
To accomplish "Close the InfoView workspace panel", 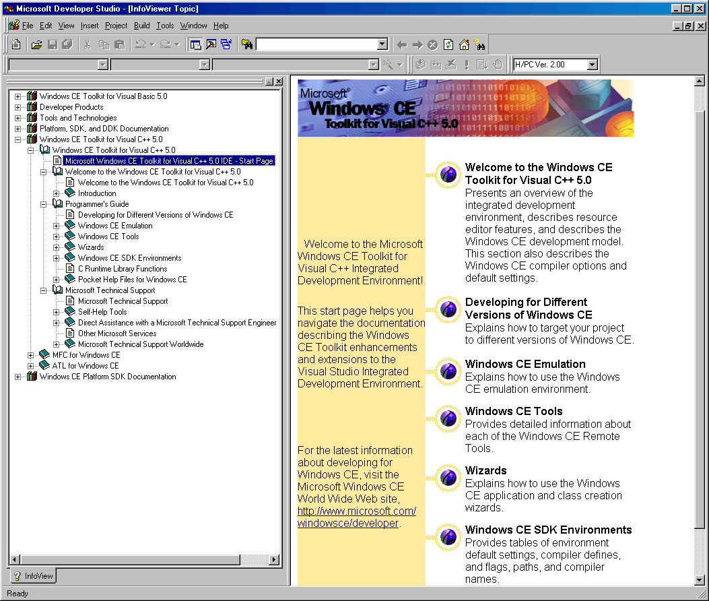I will click(x=279, y=82).
